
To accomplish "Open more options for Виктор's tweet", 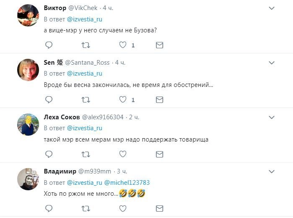I will coord(272,8).
